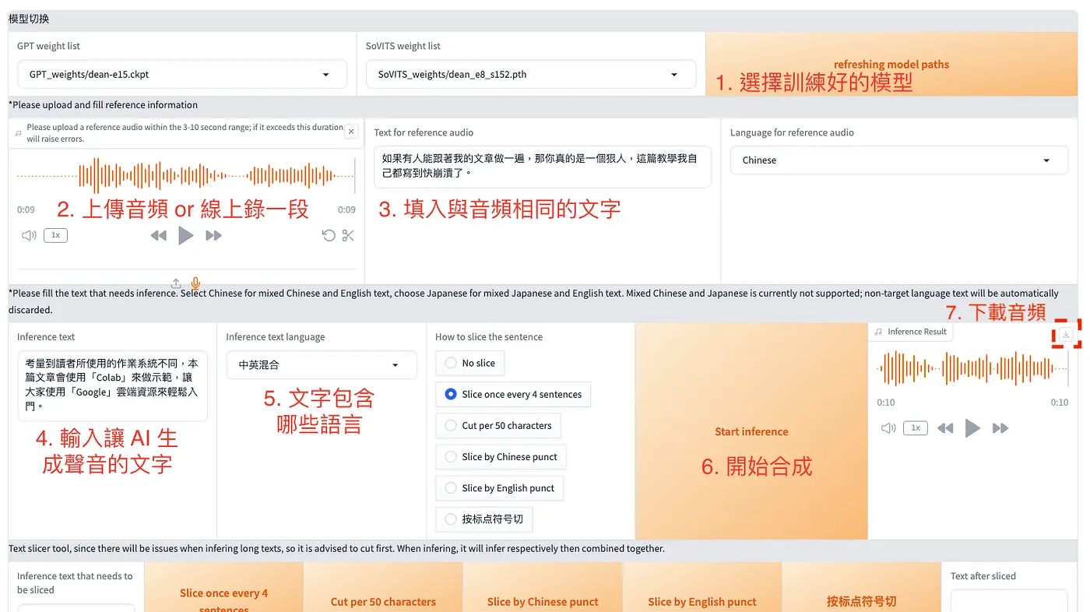Click the Start inference button

click(751, 431)
